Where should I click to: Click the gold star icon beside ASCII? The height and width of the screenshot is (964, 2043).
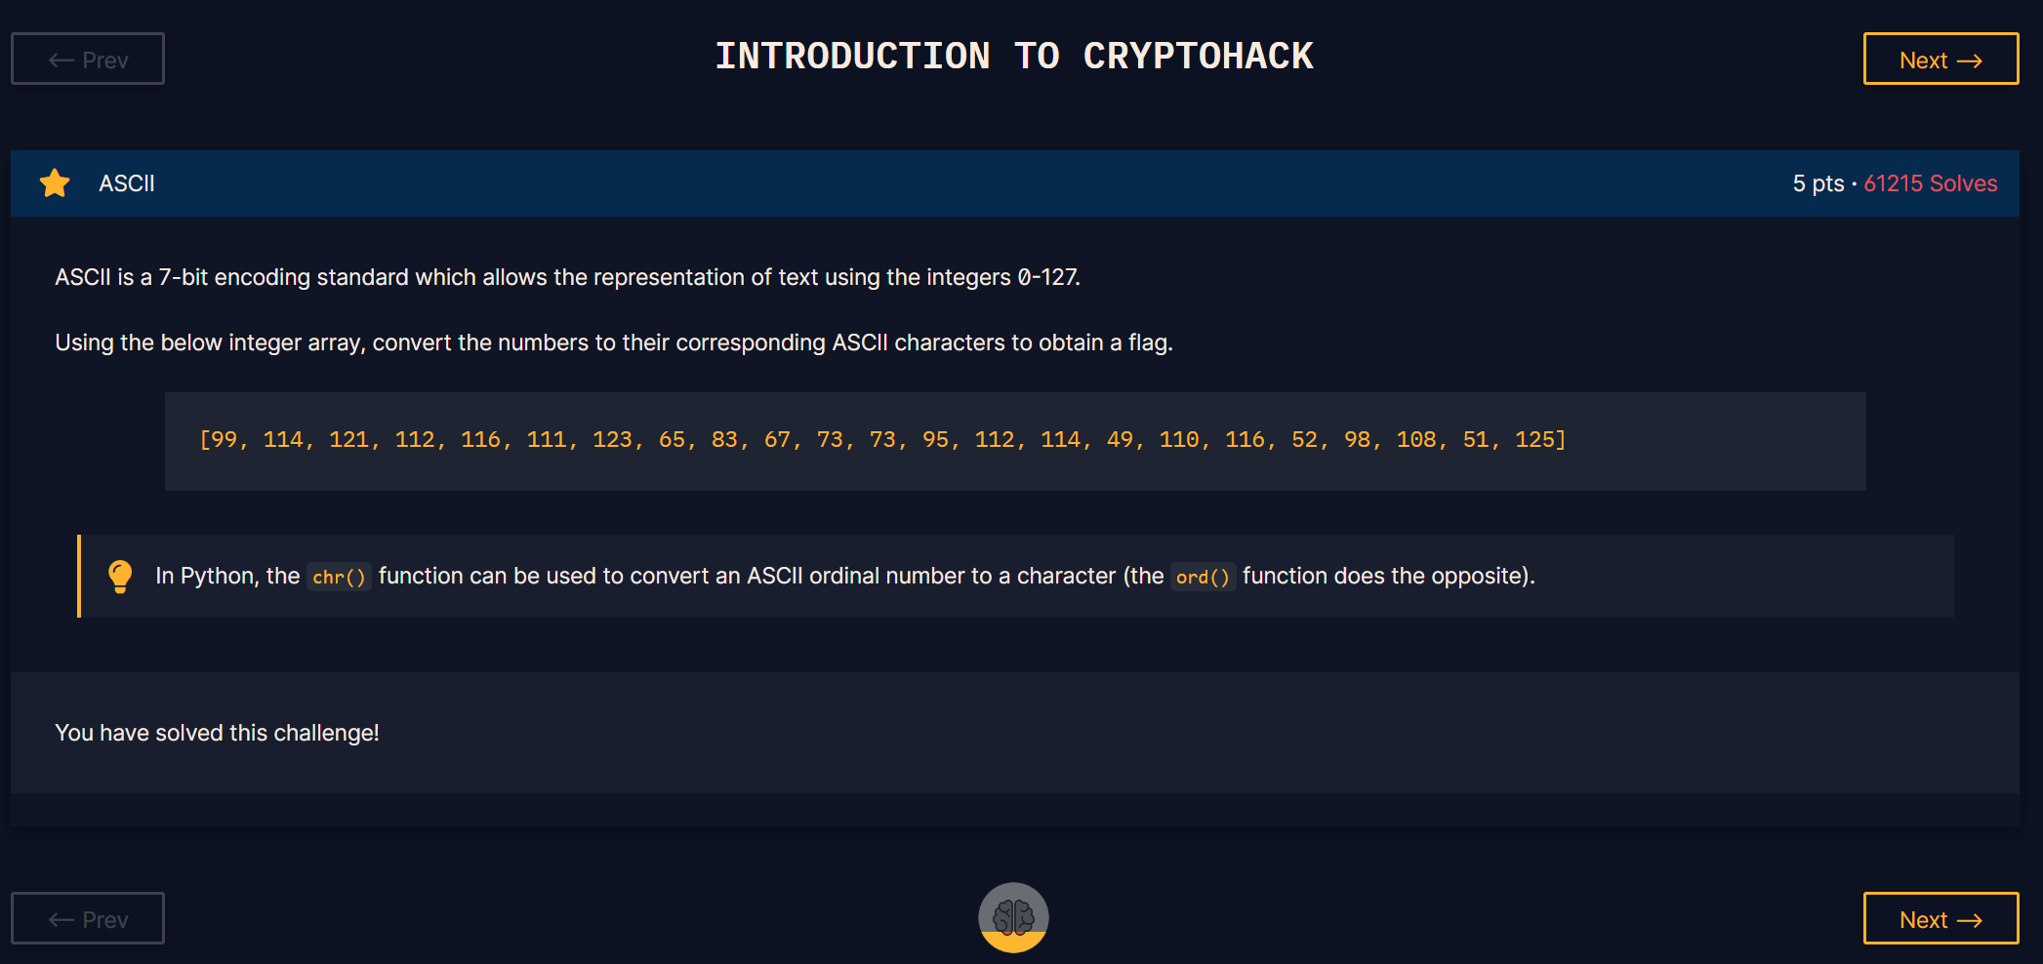55,182
